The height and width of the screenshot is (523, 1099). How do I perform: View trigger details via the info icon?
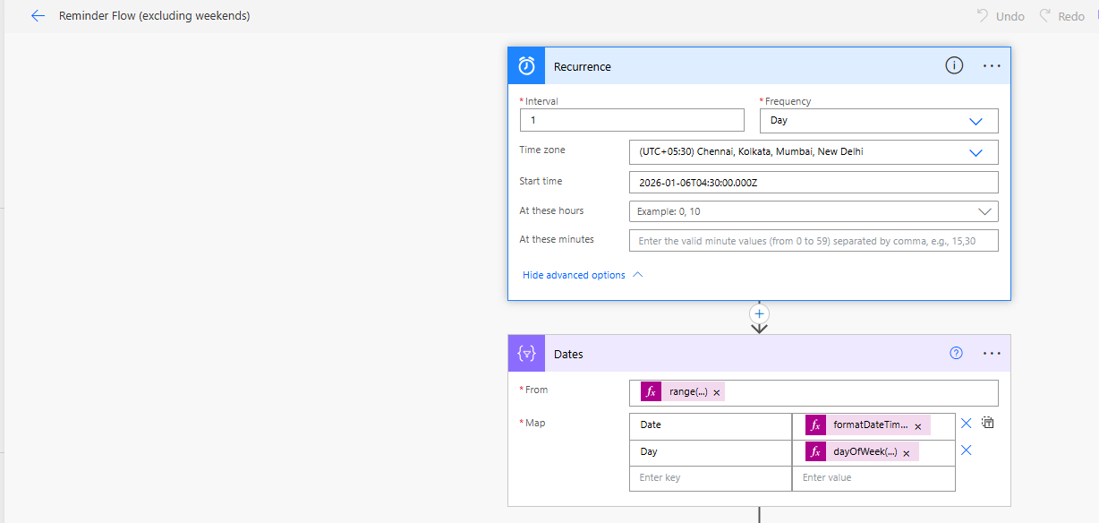pyautogui.click(x=954, y=65)
